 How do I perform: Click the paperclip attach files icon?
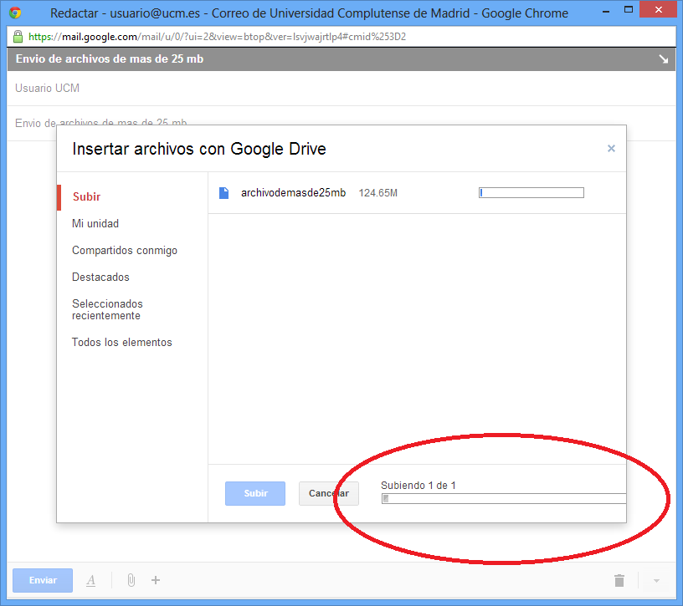131,580
